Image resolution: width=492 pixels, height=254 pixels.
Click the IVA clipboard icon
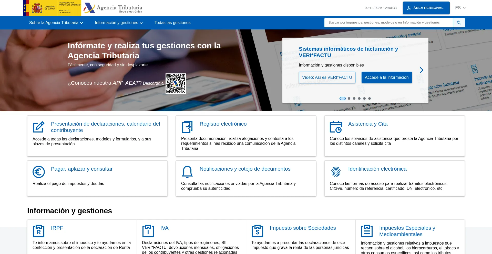(x=148, y=231)
